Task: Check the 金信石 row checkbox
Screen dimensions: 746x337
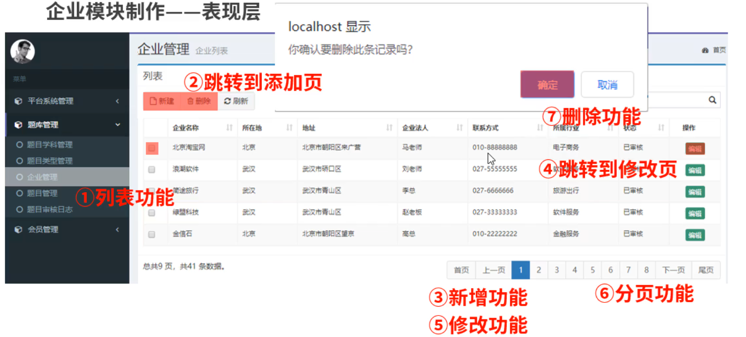Action: pyautogui.click(x=152, y=235)
